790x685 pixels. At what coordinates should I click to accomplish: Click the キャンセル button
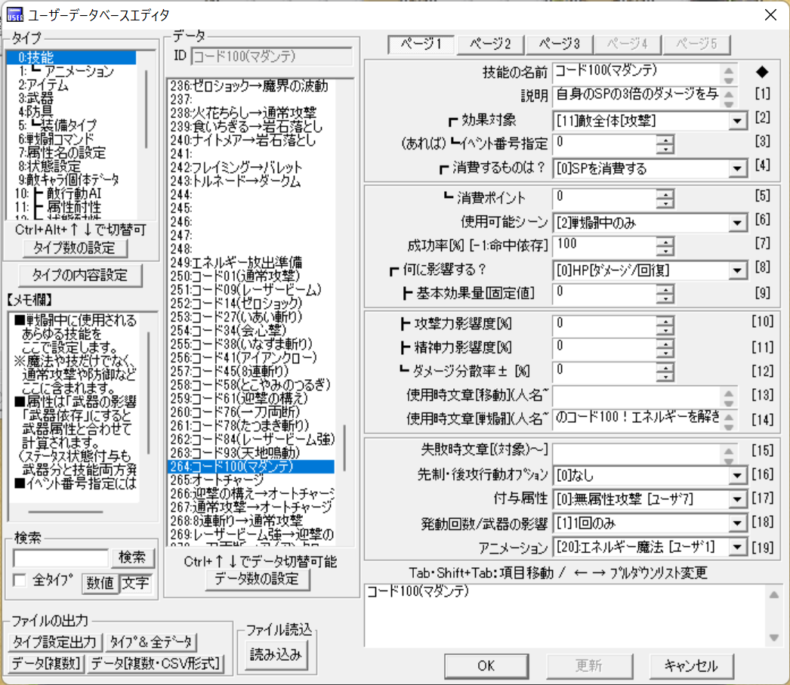691,666
